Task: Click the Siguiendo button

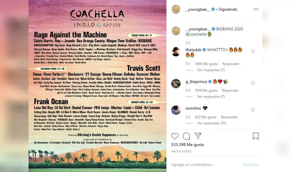Action: [x=228, y=9]
